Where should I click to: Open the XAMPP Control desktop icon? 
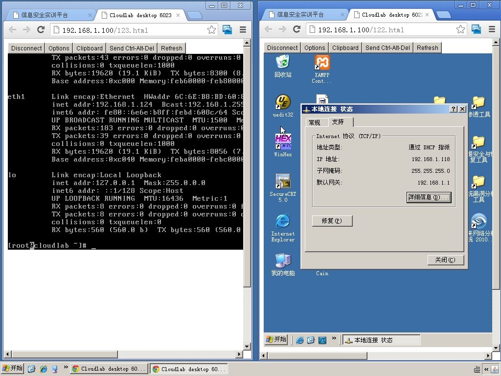coord(322,69)
